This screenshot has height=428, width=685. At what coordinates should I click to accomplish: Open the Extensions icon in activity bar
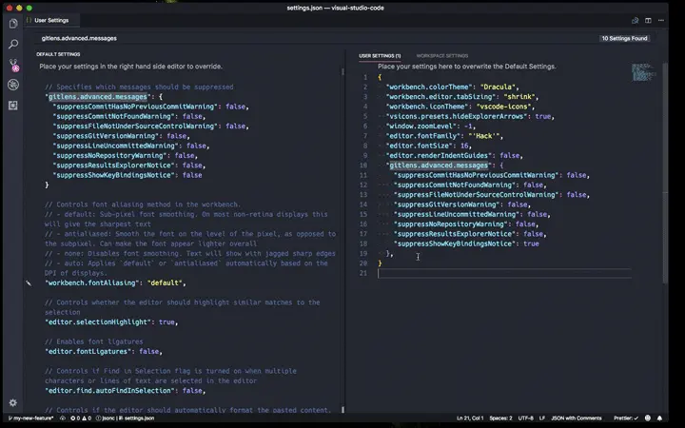coord(13,106)
